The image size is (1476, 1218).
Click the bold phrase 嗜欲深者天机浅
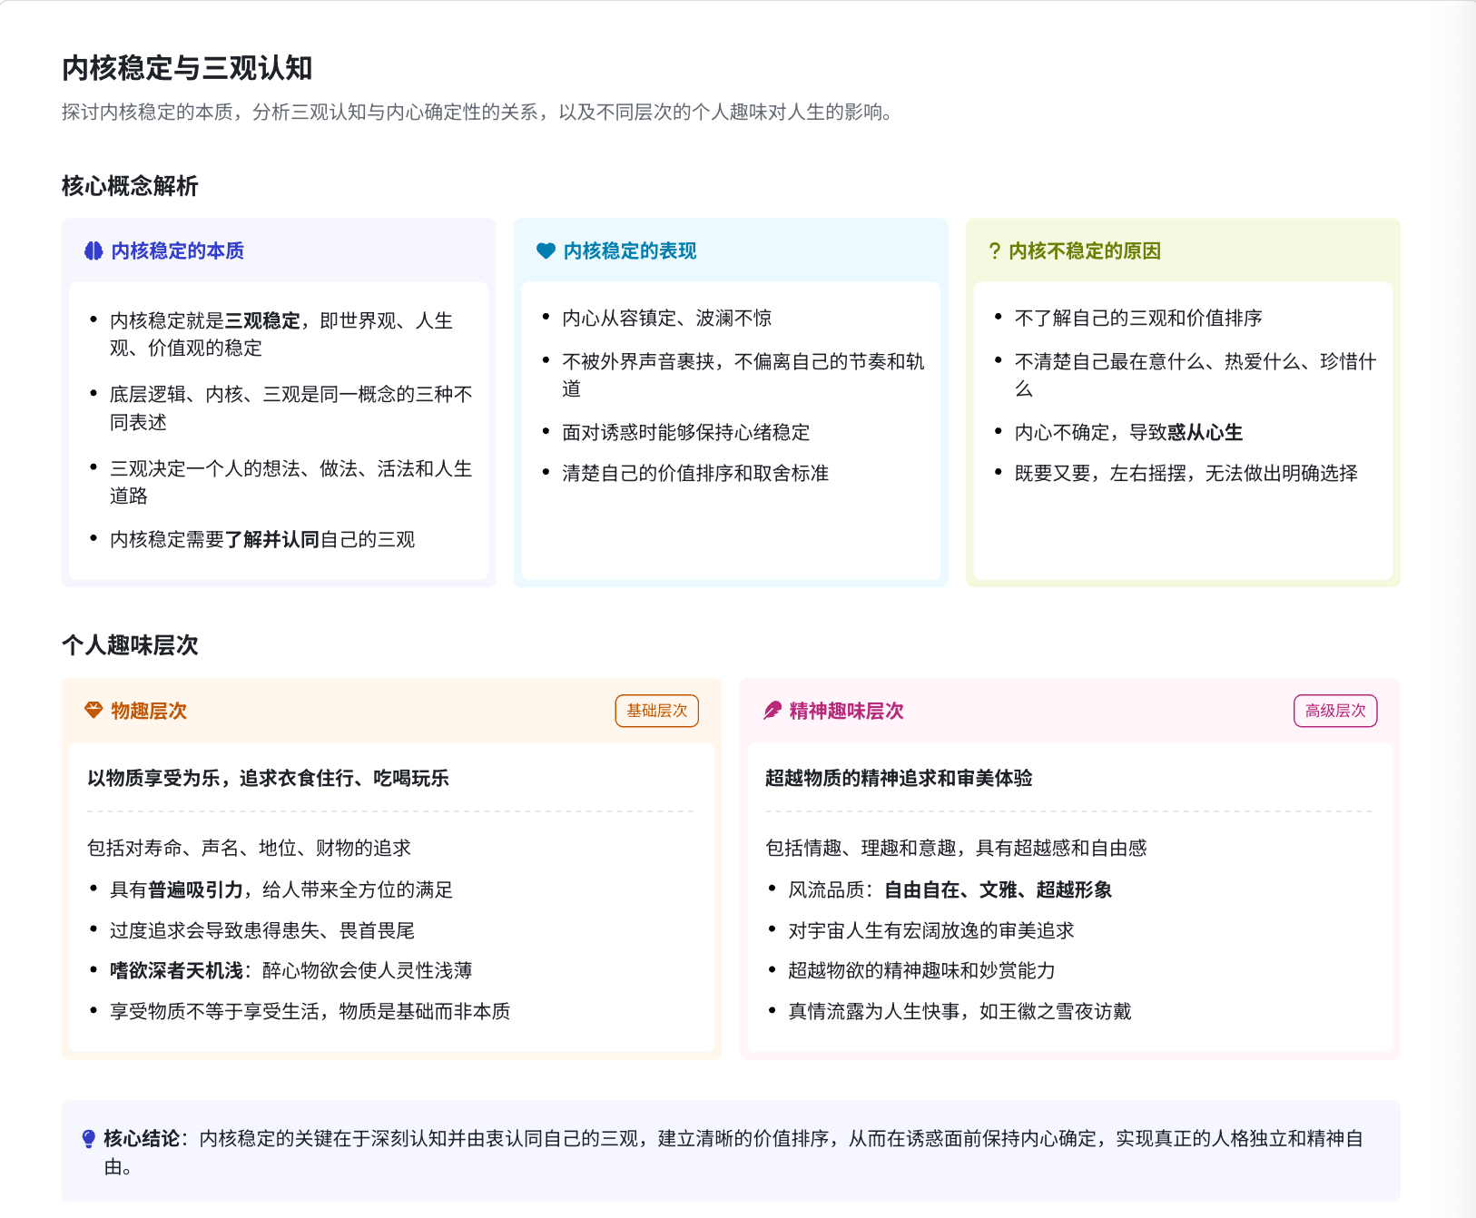[176, 971]
